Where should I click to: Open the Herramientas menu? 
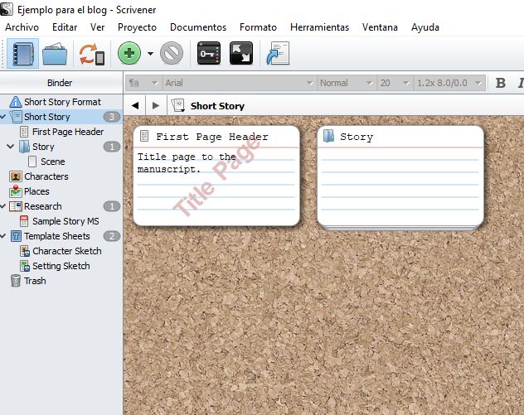pyautogui.click(x=319, y=27)
